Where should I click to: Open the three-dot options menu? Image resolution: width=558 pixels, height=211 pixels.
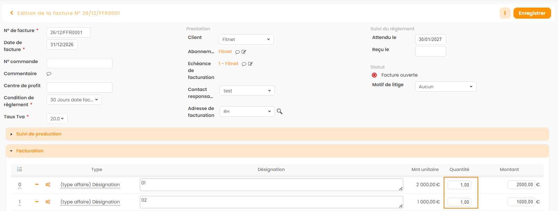coord(505,13)
